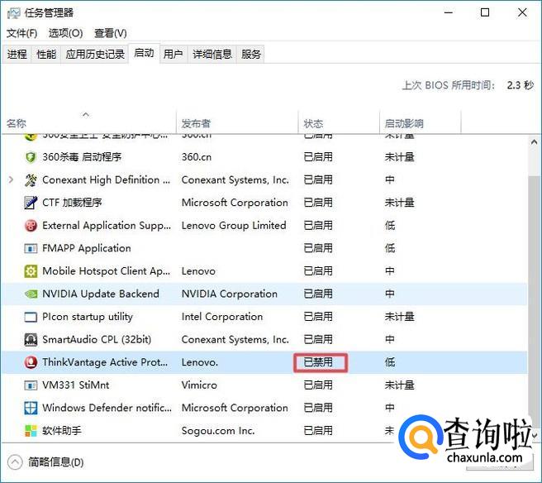Switch to the 应用历史记录 tab
Viewport: 542px width, 483px height.
pos(95,55)
